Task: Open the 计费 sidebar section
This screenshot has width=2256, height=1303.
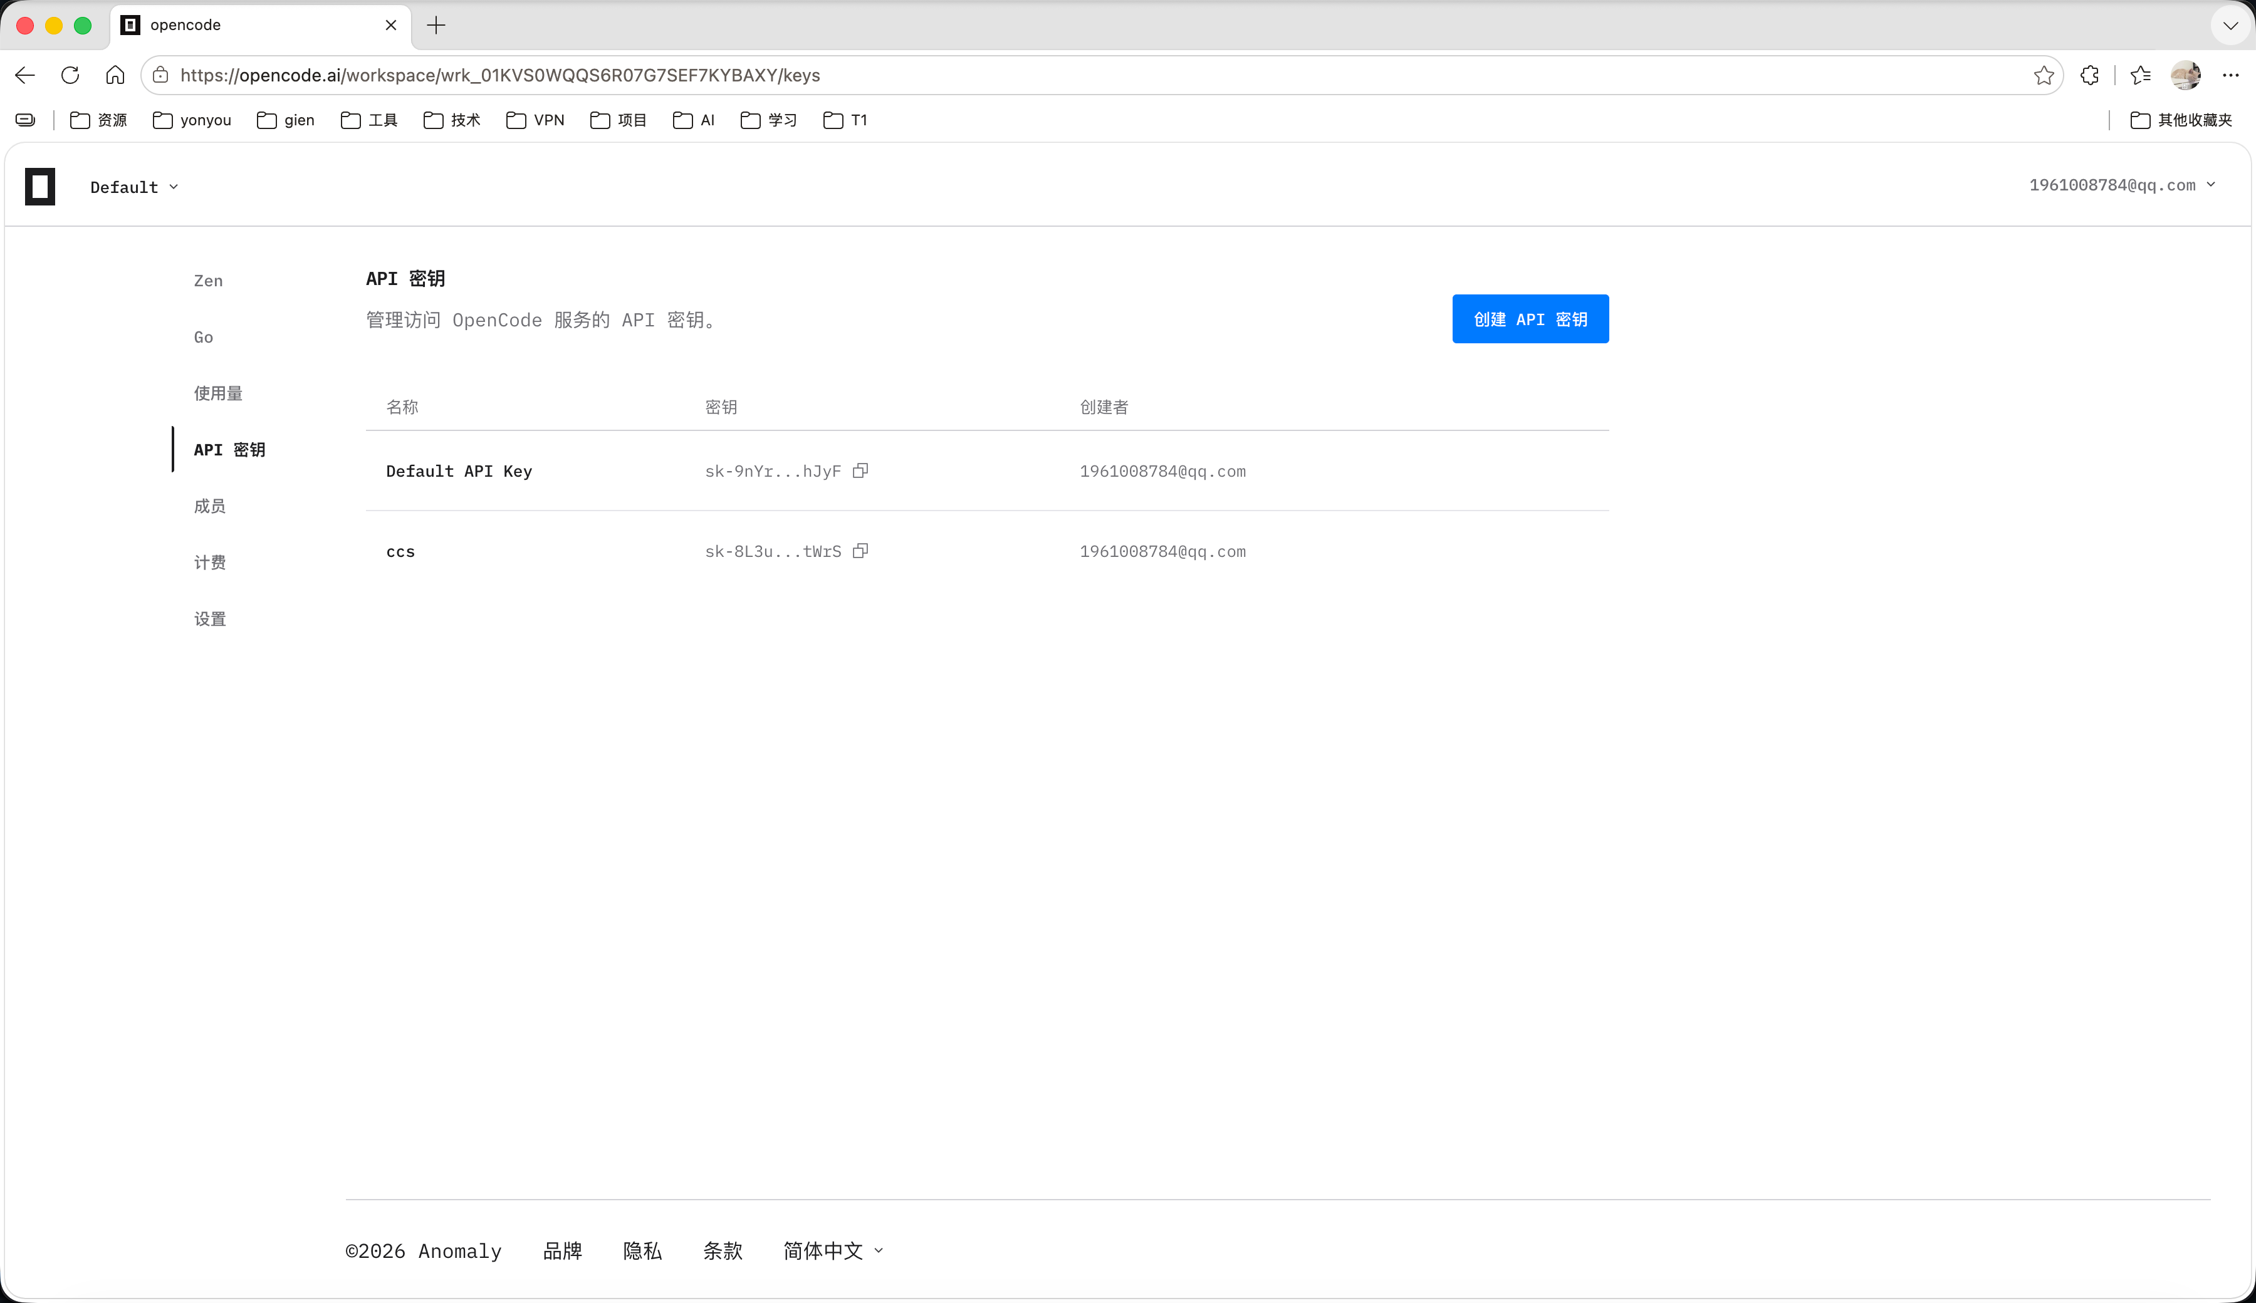Action: pos(209,562)
